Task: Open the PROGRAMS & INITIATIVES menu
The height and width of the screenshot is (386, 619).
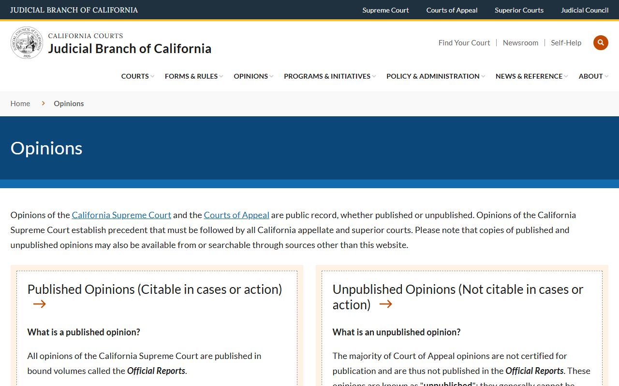Action: 327,76
